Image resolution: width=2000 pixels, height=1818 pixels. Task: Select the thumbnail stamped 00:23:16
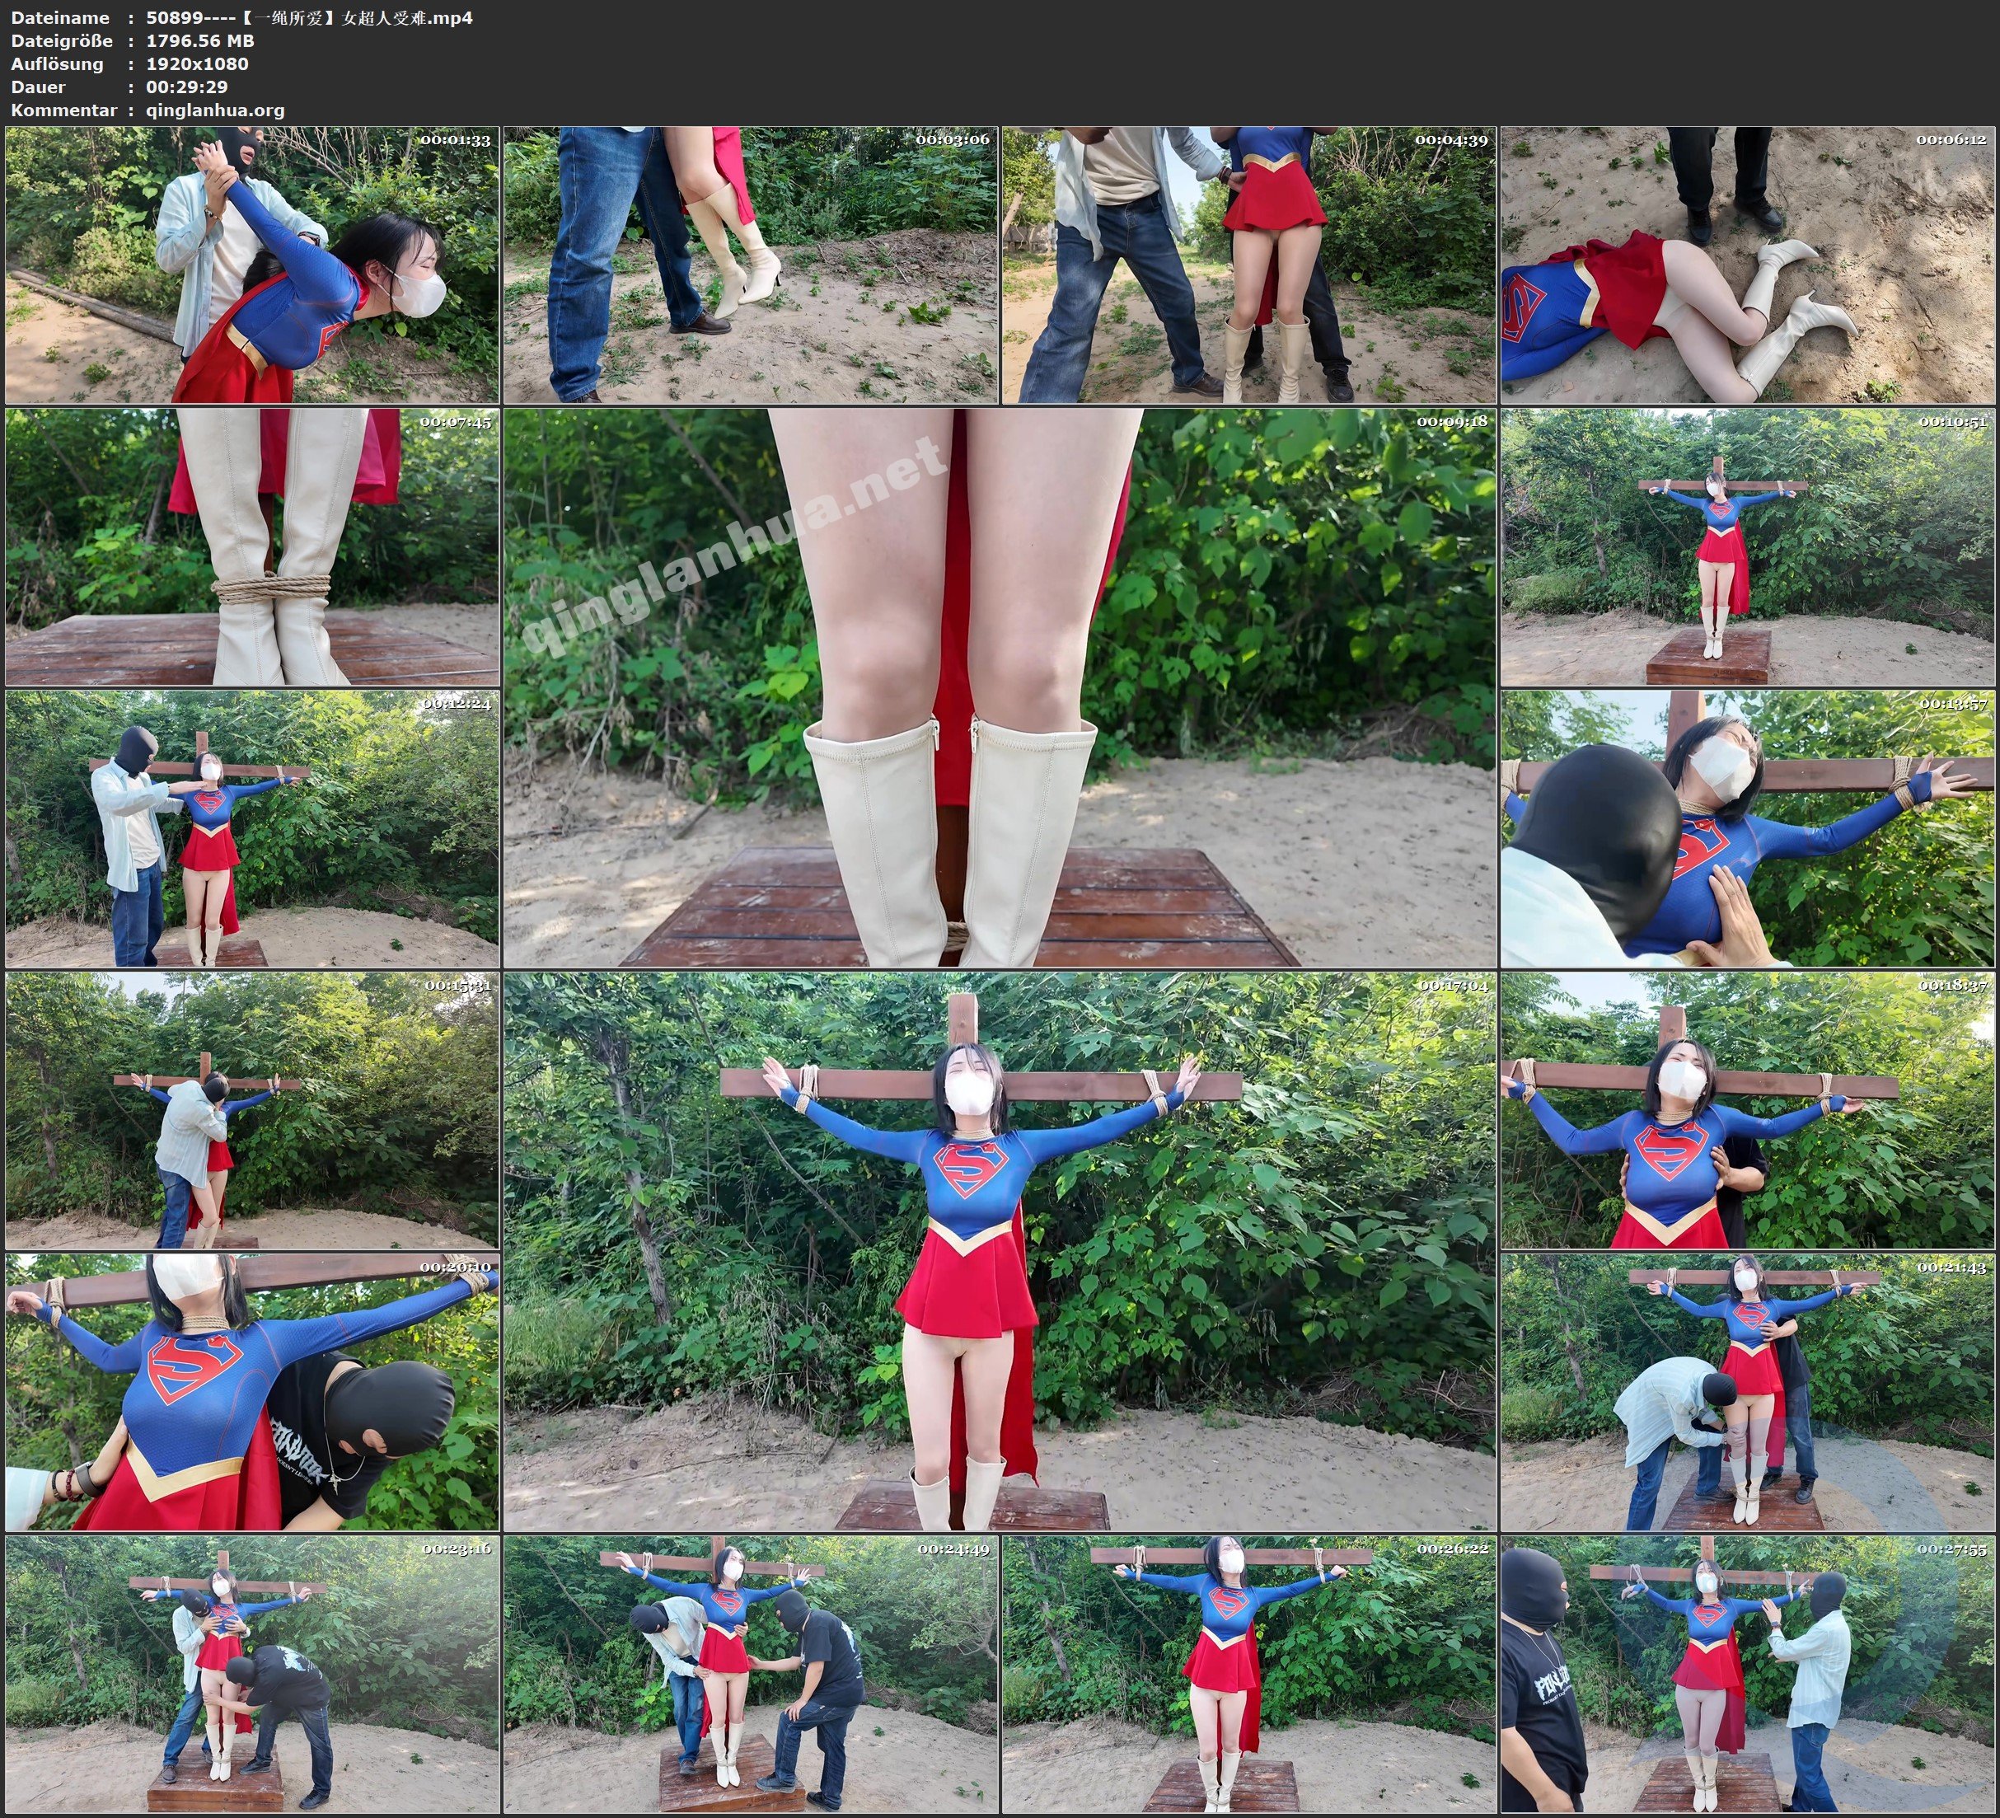(x=252, y=1674)
